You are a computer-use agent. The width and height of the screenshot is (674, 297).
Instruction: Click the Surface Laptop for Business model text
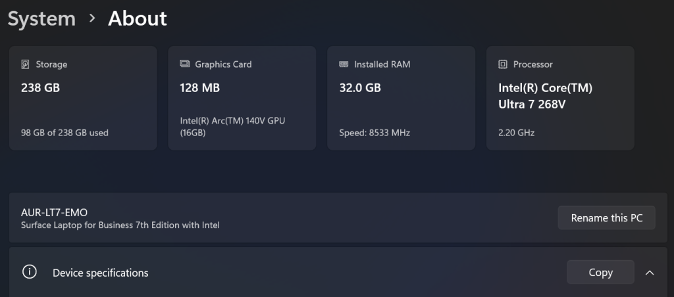click(120, 225)
